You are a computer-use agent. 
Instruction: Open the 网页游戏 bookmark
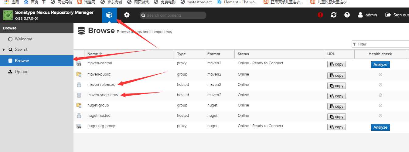138,2
